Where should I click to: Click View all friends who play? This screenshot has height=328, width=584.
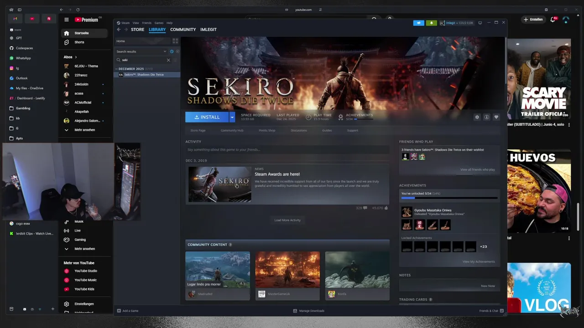[x=477, y=169]
